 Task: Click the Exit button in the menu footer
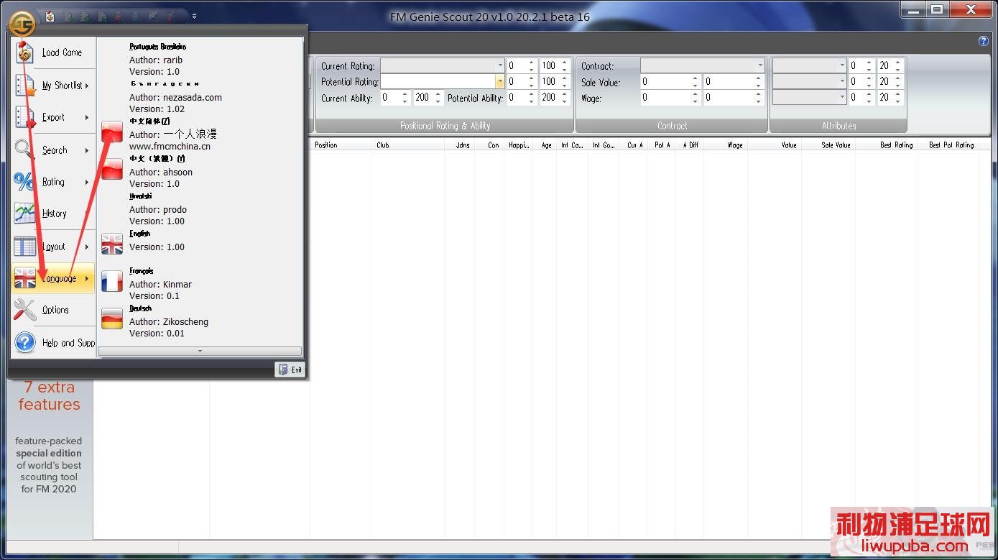point(290,369)
